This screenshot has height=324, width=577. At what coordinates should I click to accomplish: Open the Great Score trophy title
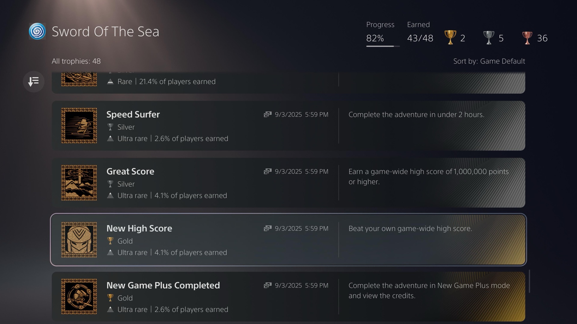[x=130, y=171]
